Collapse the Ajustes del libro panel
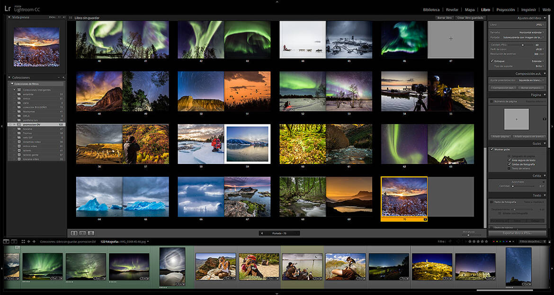Viewport: 554px width, 295px height. click(x=545, y=18)
